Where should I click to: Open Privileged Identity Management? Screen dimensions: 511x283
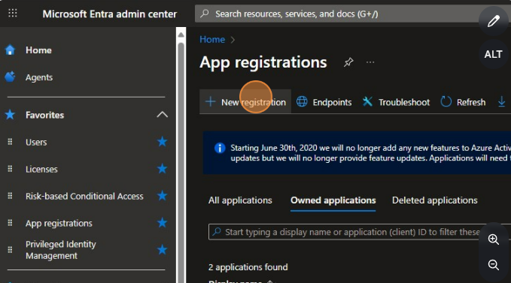[61, 250]
